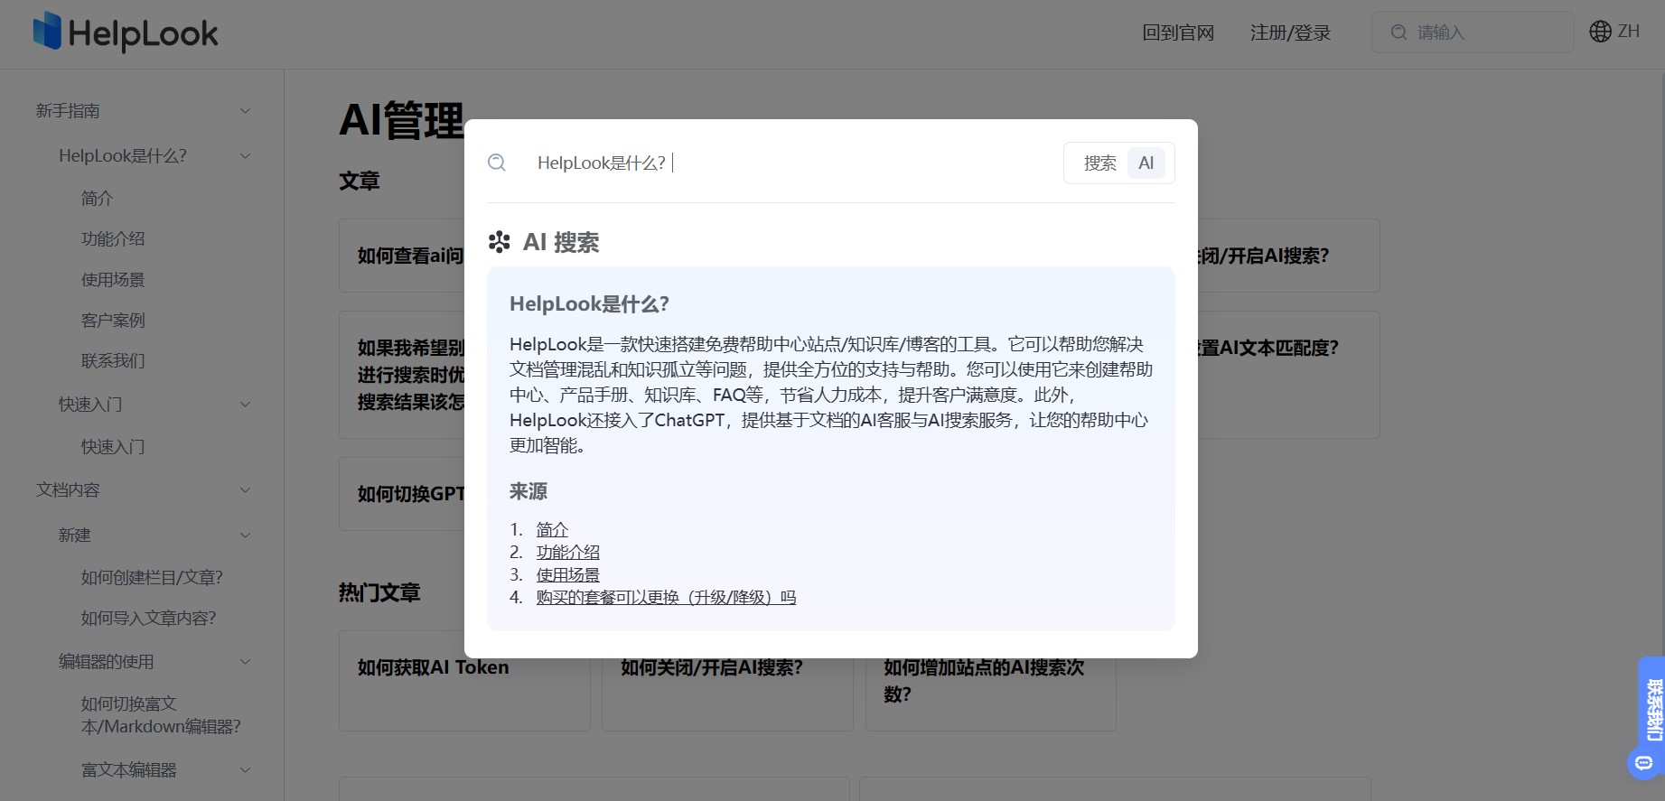Click the HelpLook logo
This screenshot has width=1665, height=801.
pos(126,33)
